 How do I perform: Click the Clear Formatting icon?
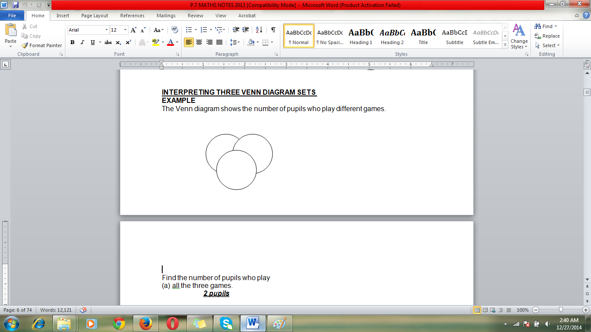click(175, 30)
